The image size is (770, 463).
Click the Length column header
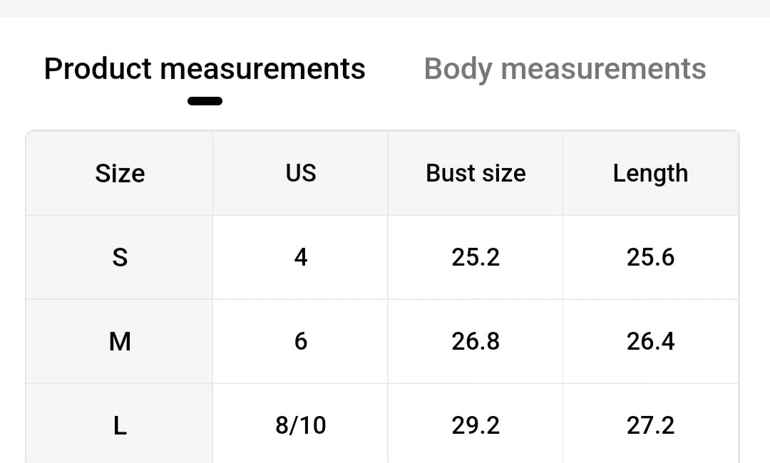click(650, 173)
